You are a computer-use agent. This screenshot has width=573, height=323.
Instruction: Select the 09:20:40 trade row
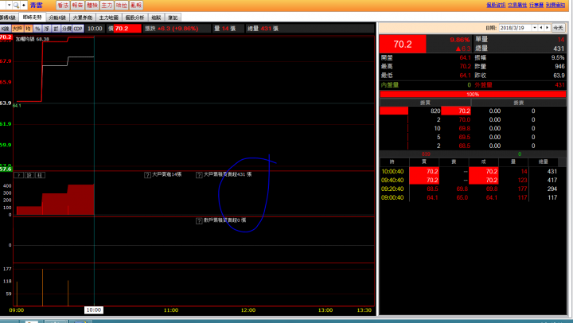473,189
